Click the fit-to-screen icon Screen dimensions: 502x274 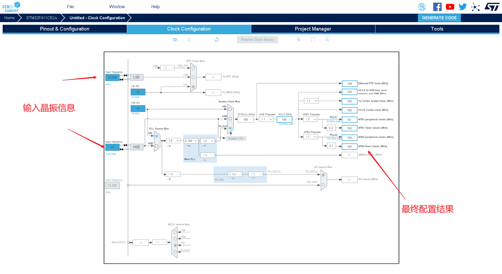pos(313,39)
